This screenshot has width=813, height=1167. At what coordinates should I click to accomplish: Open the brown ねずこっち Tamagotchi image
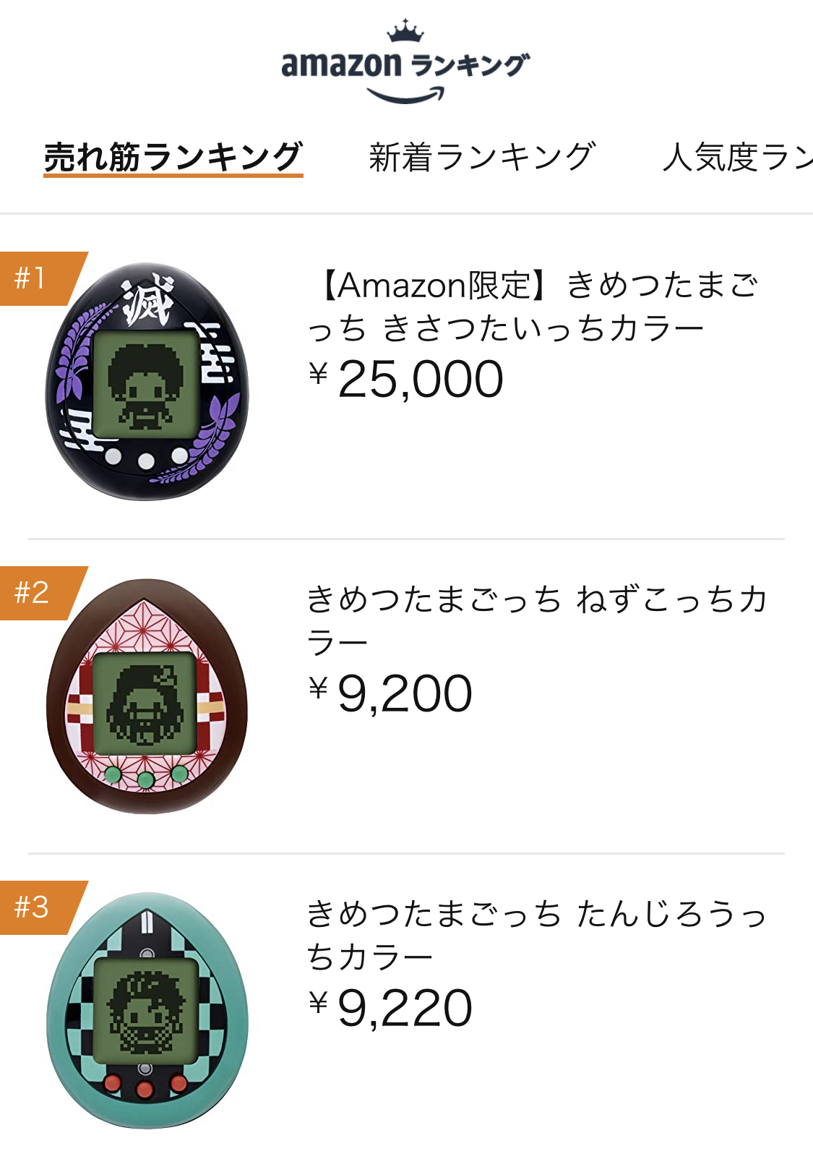coord(147,696)
